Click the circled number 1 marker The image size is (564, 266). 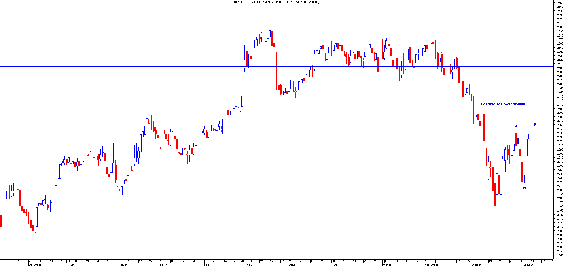pos(516,126)
